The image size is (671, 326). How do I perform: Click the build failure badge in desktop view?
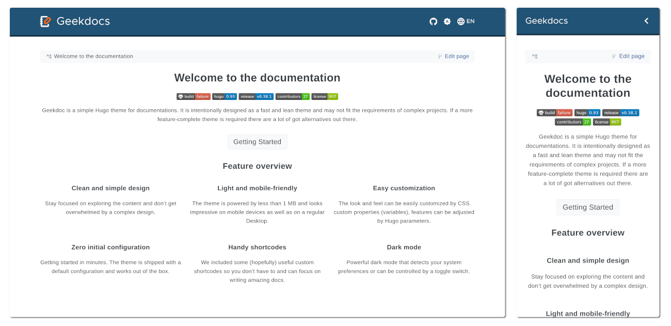click(x=193, y=96)
